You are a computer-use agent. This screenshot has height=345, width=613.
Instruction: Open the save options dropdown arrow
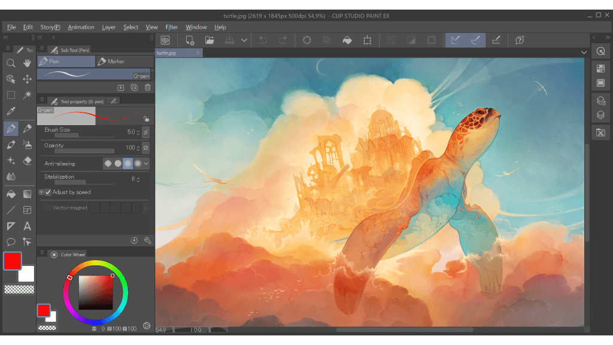244,40
